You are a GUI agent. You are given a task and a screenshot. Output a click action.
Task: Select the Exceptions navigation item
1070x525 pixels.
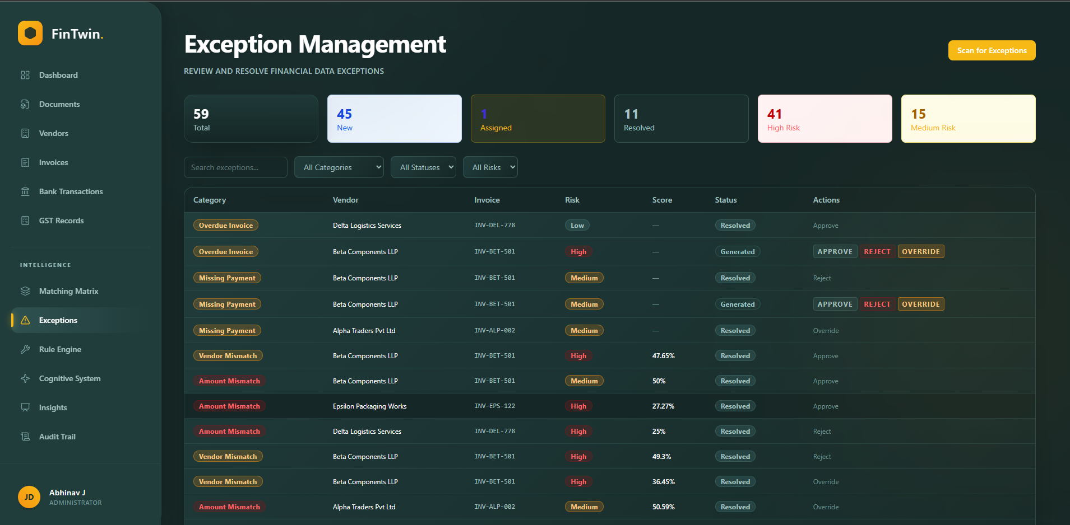pos(58,320)
